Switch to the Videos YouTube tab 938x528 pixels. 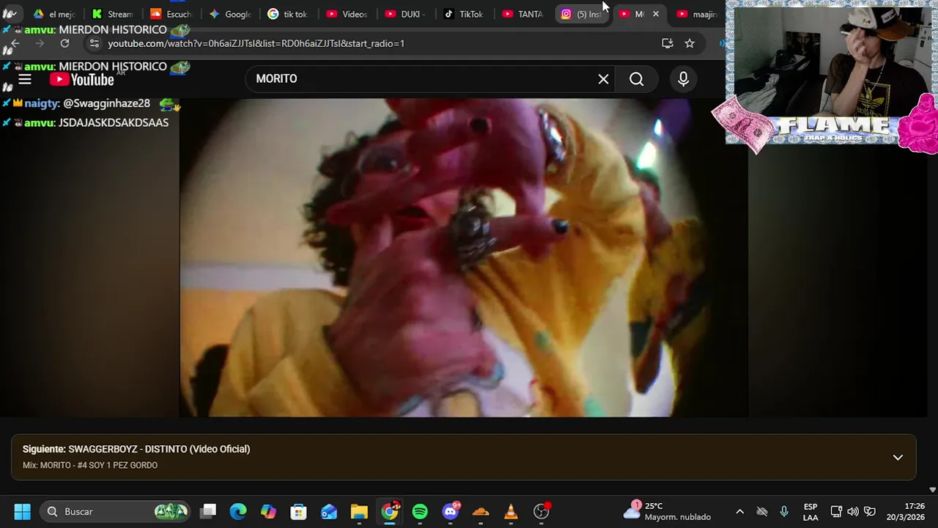click(x=347, y=14)
